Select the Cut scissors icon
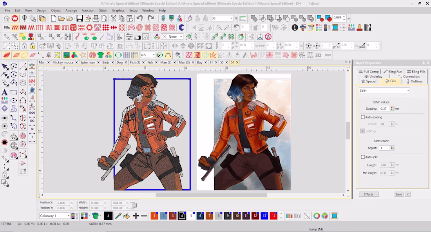 pyautogui.click(x=113, y=18)
